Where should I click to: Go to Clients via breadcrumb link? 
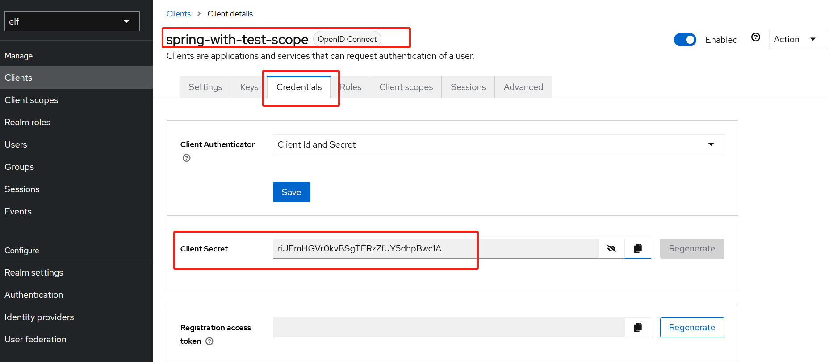[179, 14]
